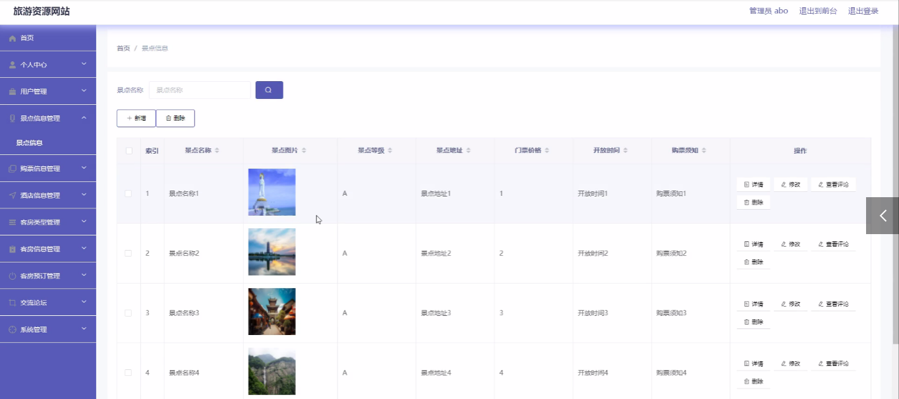Click 查看评论 for 景点名称2 row
Screen dimensions: 899x399
click(x=833, y=244)
